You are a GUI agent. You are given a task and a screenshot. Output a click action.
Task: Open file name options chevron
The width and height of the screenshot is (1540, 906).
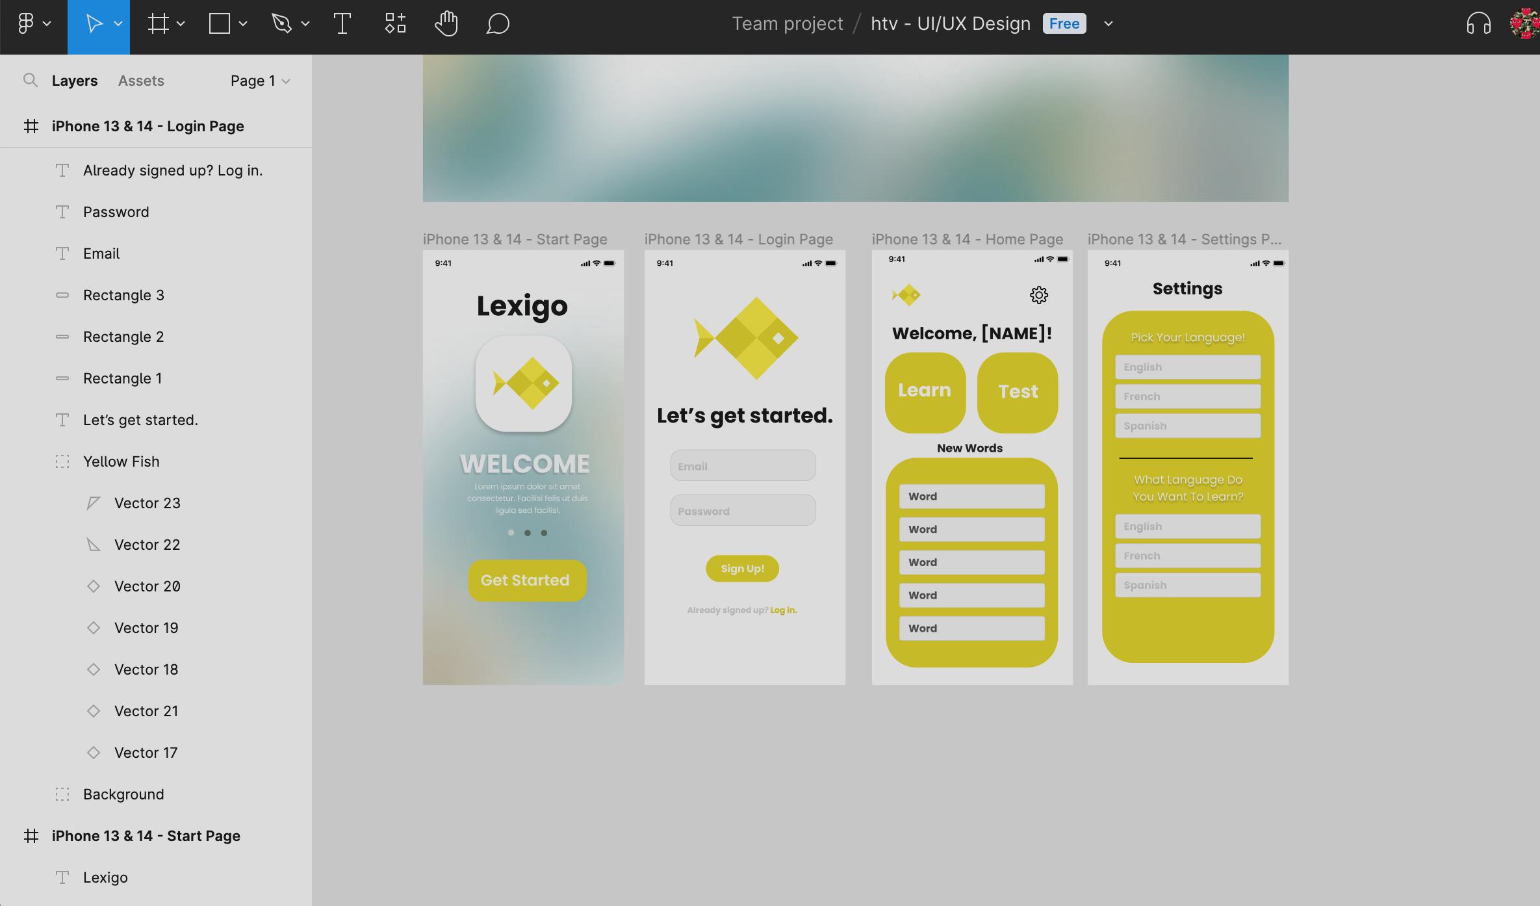pos(1109,24)
